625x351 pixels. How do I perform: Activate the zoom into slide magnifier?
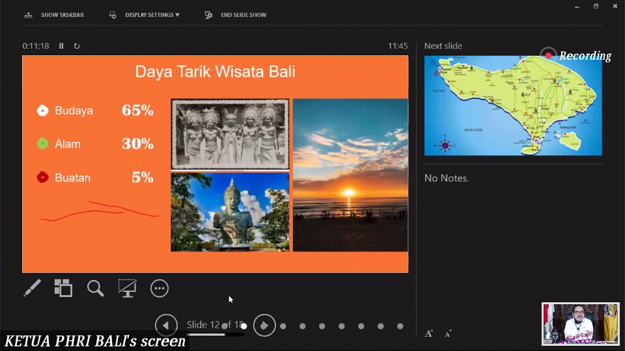click(x=95, y=288)
